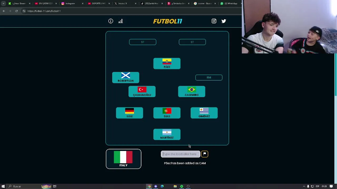Click the webcam overlay video

[x=289, y=27]
